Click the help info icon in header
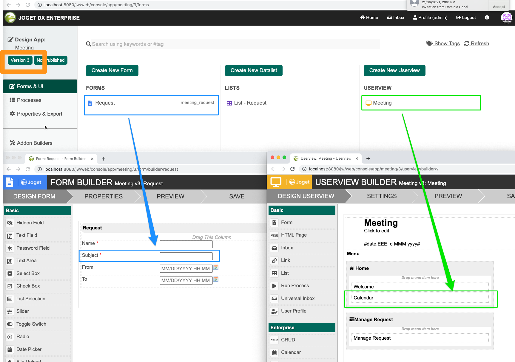This screenshot has width=515, height=362. coord(487,18)
